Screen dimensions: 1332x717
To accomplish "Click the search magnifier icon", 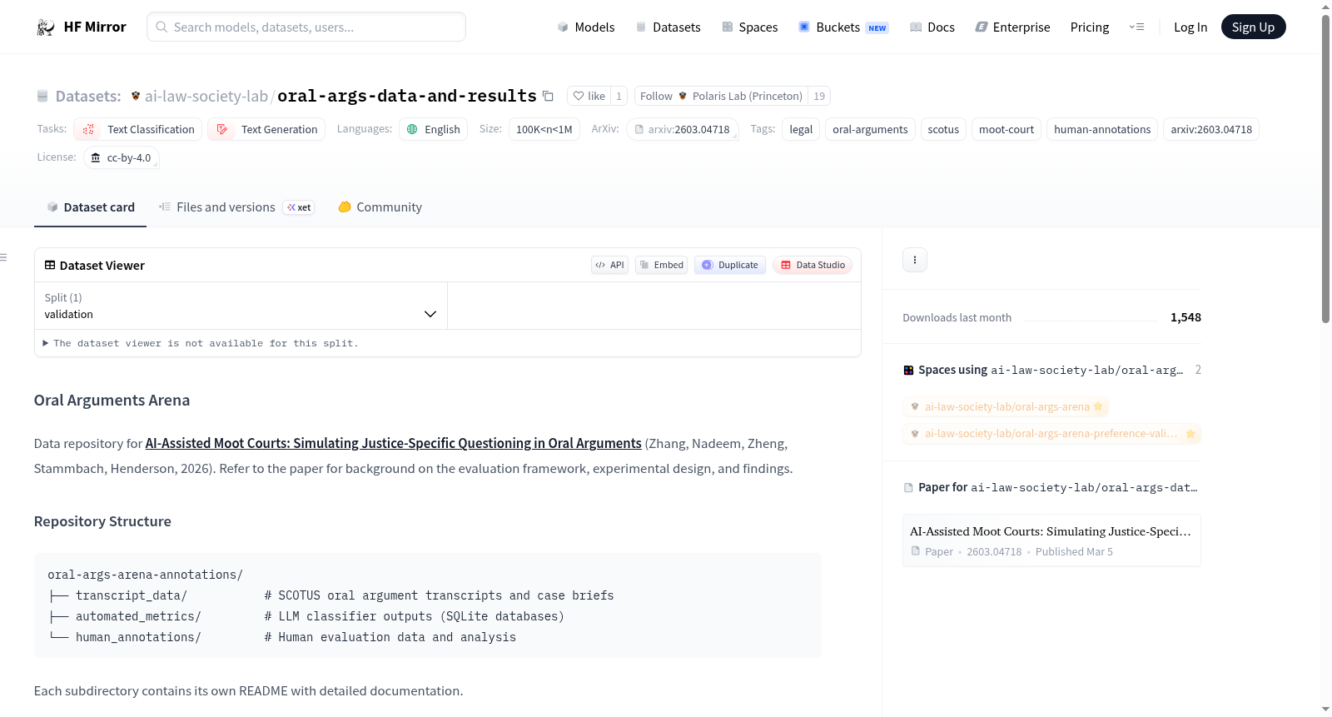I will pos(162,27).
